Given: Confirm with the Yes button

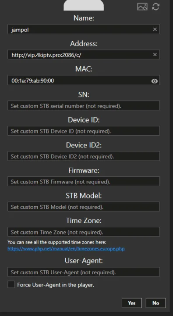Looking at the screenshot, I should (x=132, y=303).
